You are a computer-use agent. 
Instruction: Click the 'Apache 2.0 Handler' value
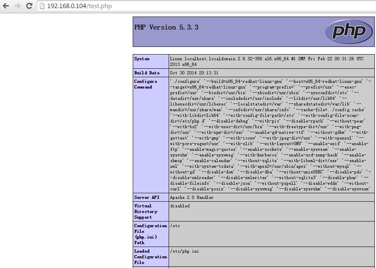pyautogui.click(x=192, y=197)
